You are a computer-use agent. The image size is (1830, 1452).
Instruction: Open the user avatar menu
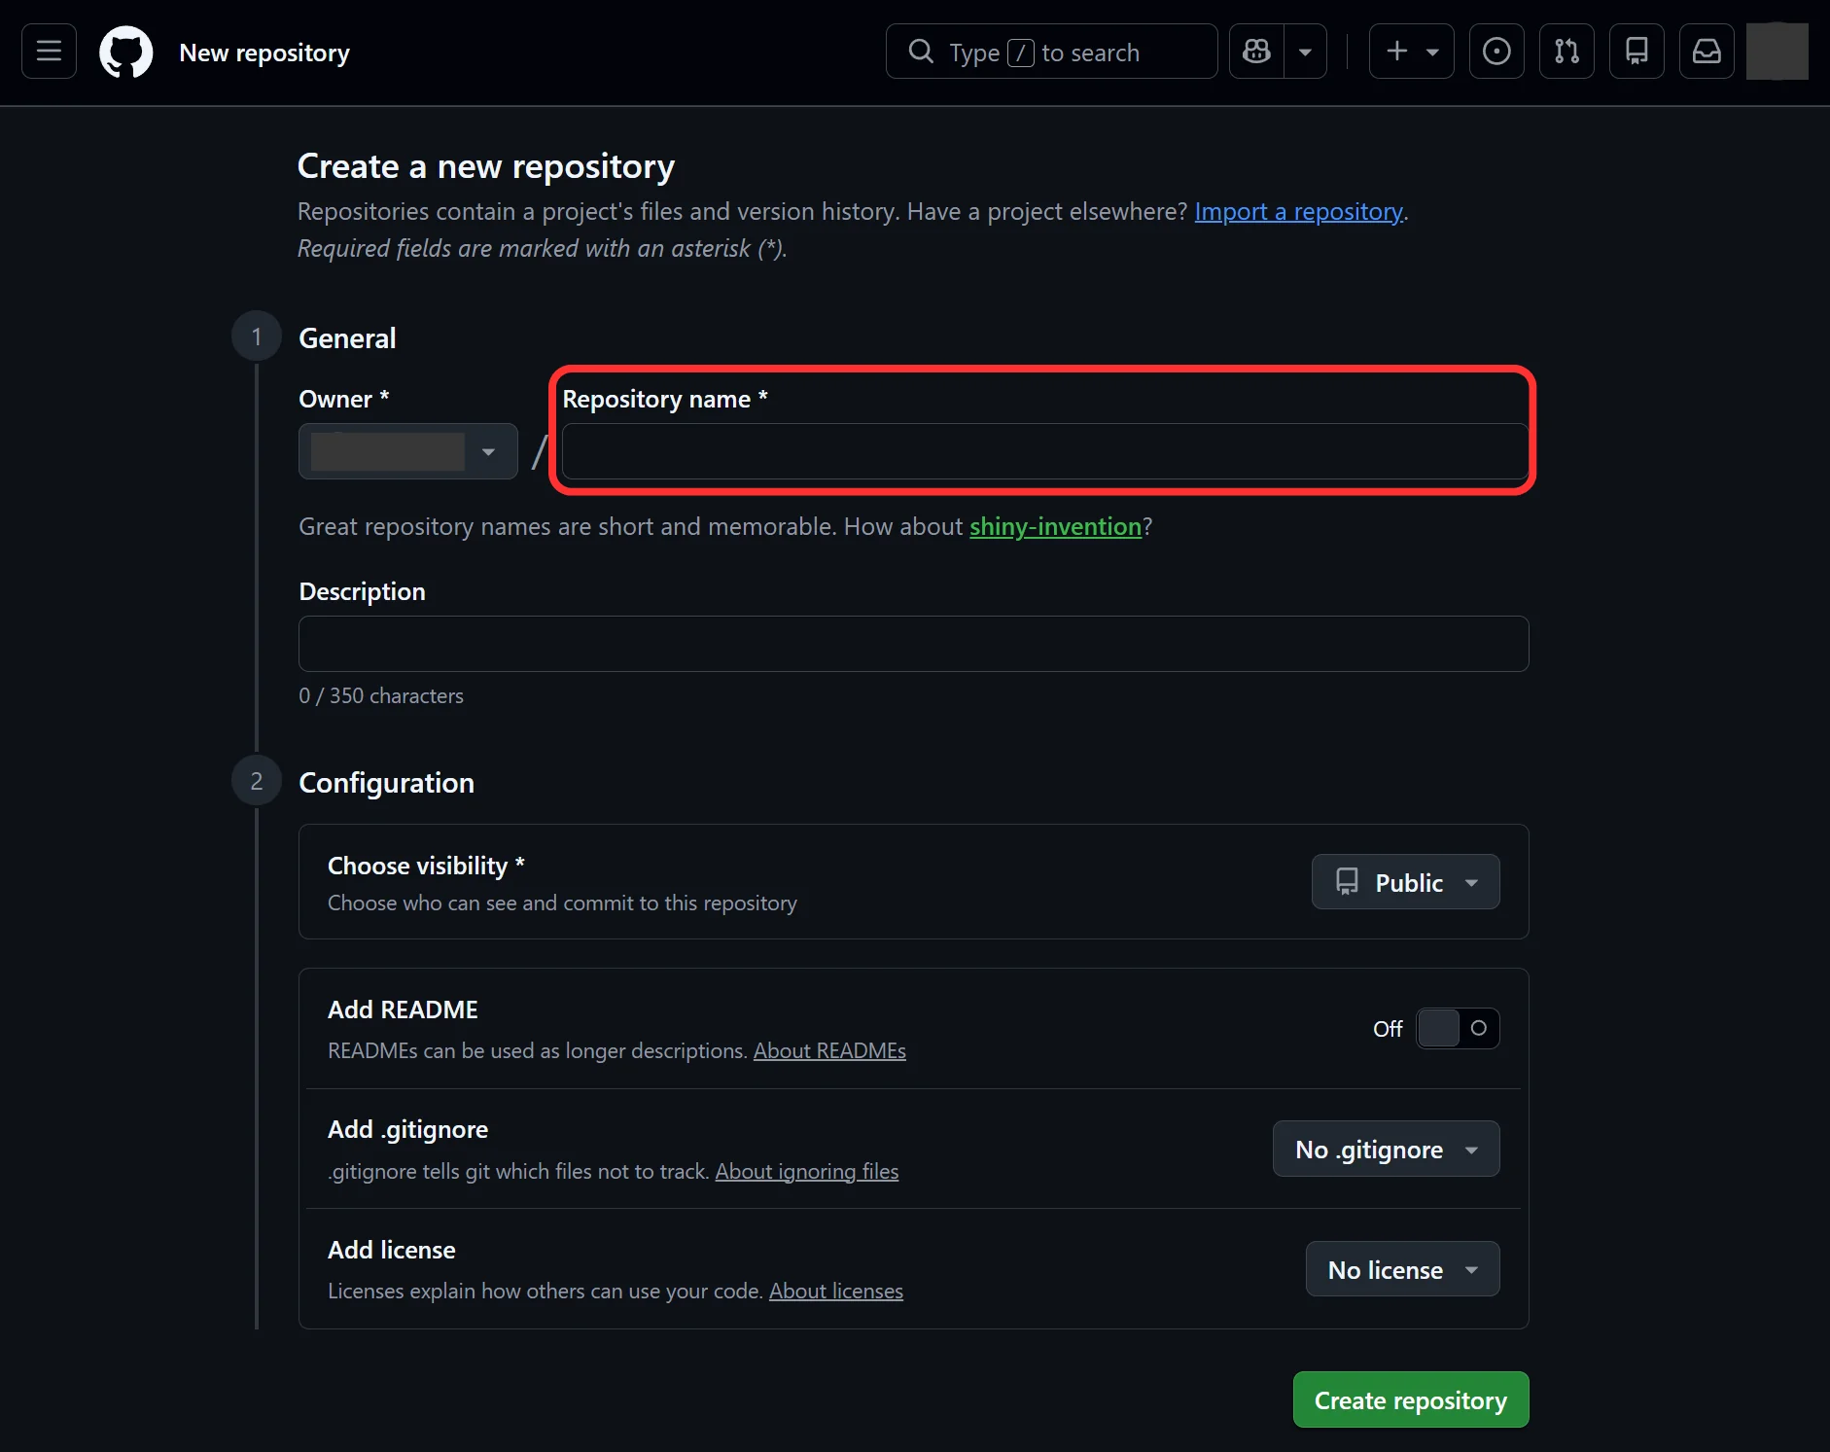click(1777, 51)
